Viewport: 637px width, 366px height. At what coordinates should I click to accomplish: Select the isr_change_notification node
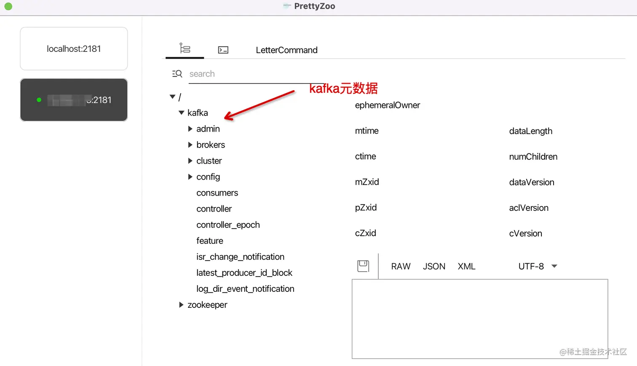coord(240,257)
